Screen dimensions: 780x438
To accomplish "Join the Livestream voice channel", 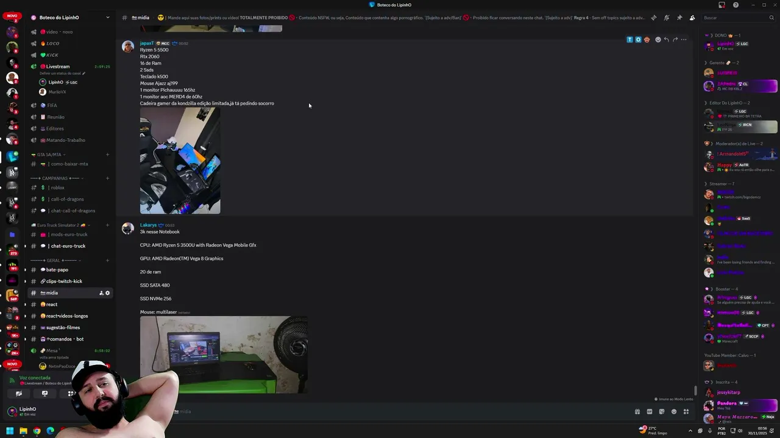I will pyautogui.click(x=70, y=66).
